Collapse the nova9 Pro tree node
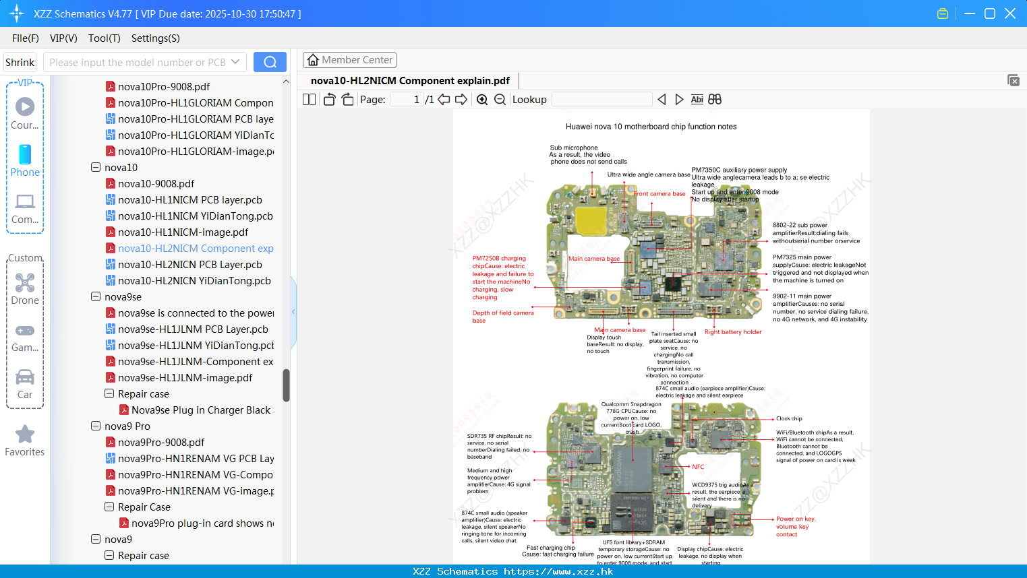The width and height of the screenshot is (1027, 578). (x=96, y=426)
